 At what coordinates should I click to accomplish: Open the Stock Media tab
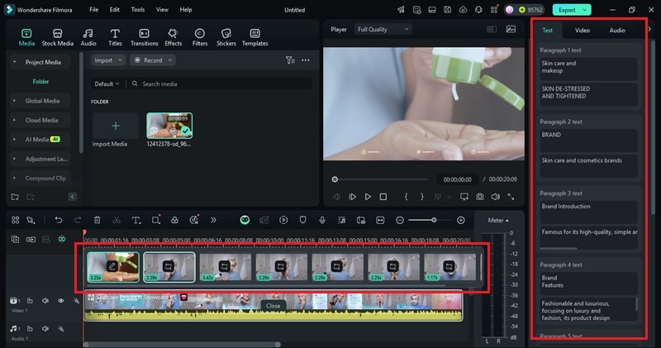pyautogui.click(x=57, y=37)
